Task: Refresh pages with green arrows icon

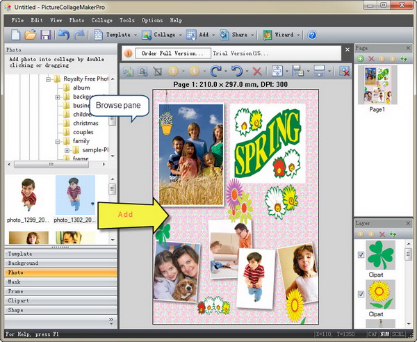Action: (x=404, y=59)
